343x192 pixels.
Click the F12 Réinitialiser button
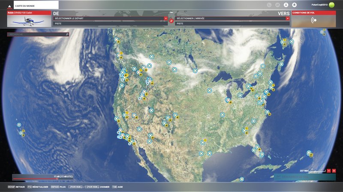point(38,187)
